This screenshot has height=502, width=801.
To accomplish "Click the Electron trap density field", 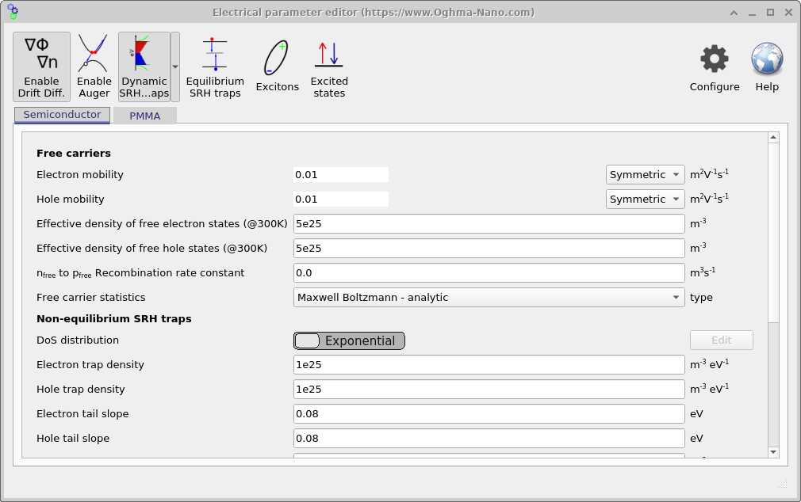I will click(x=489, y=364).
